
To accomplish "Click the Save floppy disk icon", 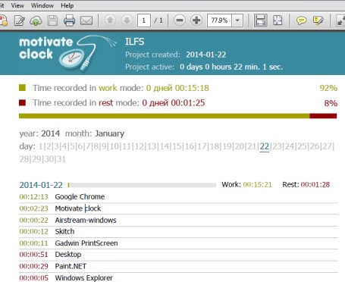I will [x=52, y=20].
